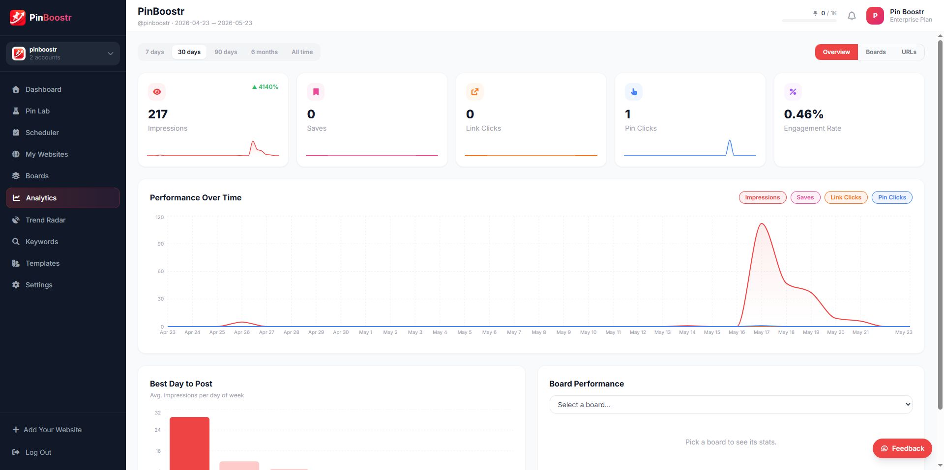This screenshot has height=470, width=944.
Task: Click the Saves bookmark icon
Action: [x=316, y=92]
